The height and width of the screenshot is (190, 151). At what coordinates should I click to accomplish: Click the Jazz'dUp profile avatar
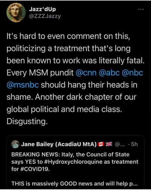click(x=16, y=13)
